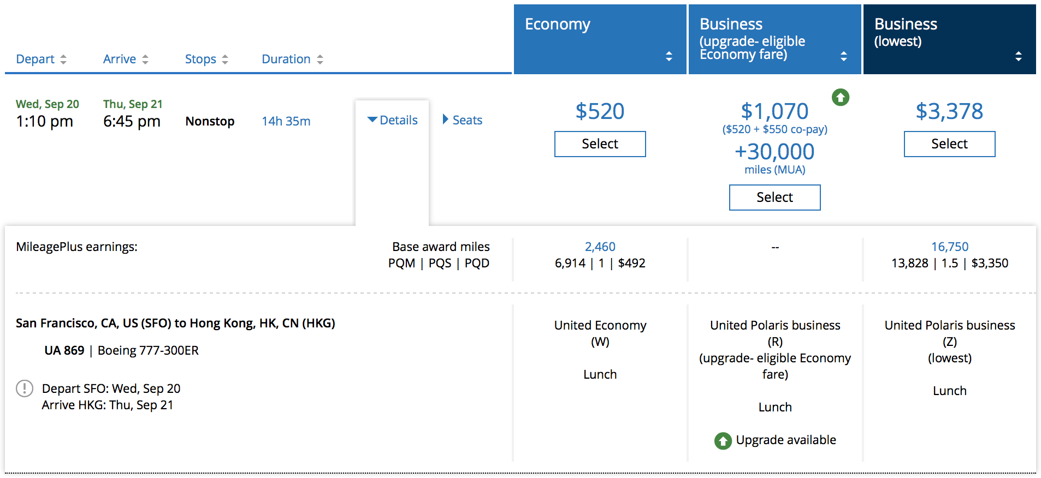Sort by Business upgrade-eligible fare header

click(774, 39)
